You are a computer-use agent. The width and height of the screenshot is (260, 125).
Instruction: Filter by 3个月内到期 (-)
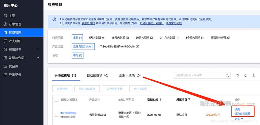tap(194, 38)
